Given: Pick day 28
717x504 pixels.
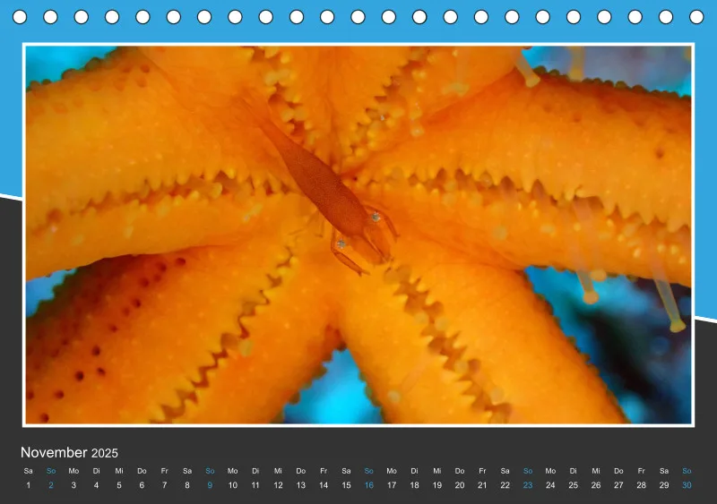Looking at the screenshot, I should (x=641, y=485).
